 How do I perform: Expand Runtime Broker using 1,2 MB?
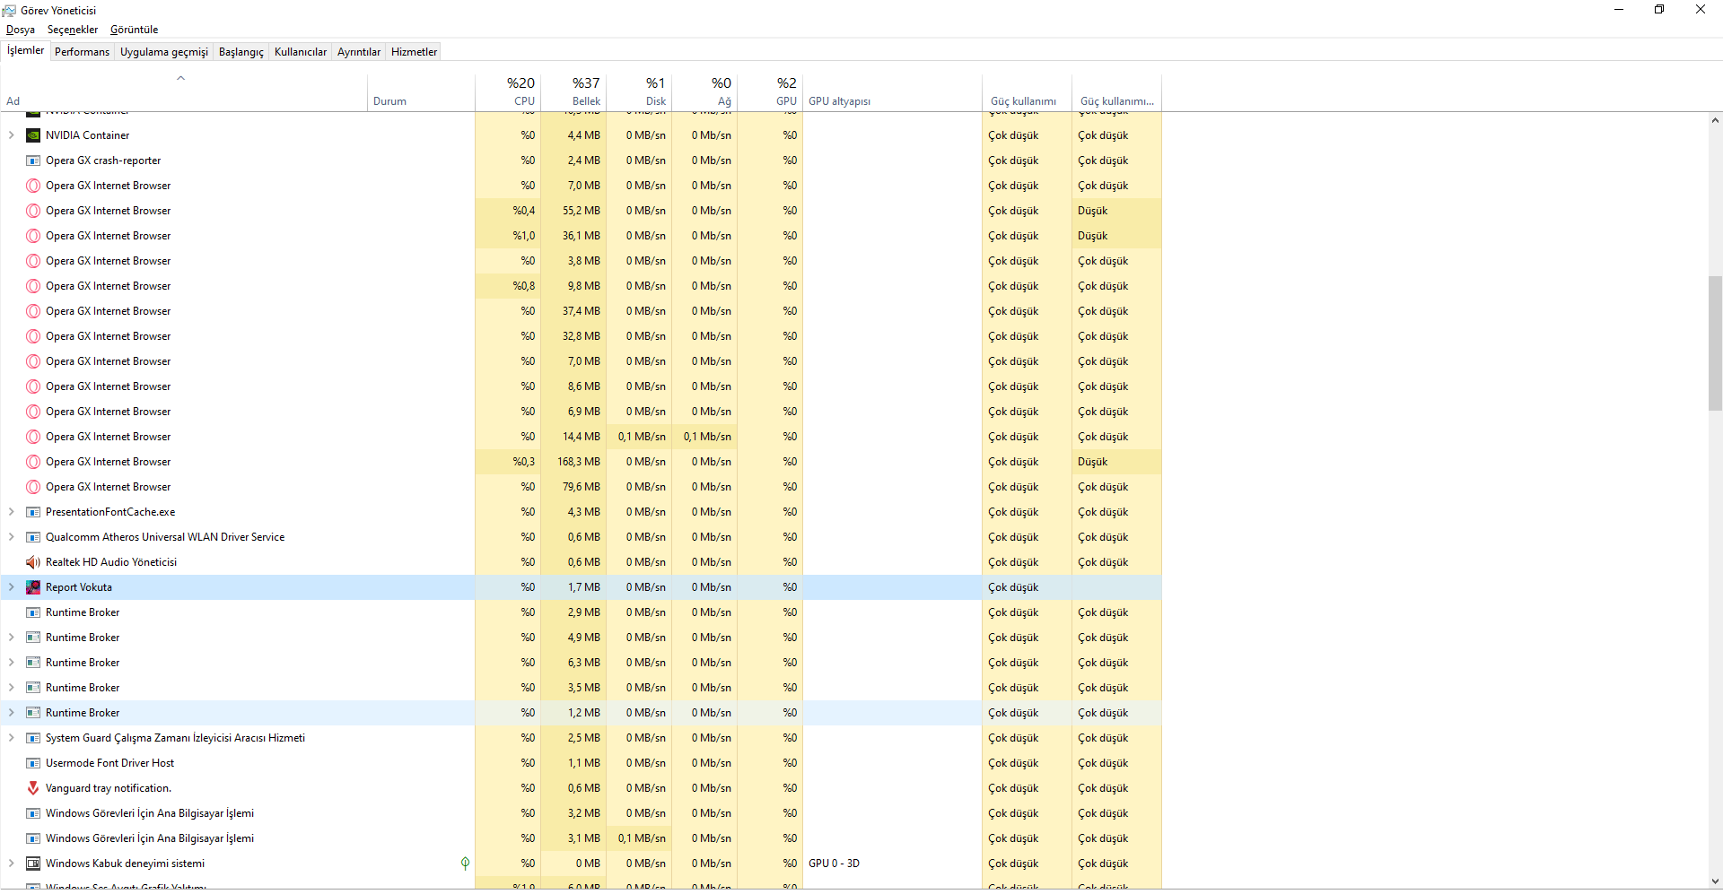pos(11,713)
